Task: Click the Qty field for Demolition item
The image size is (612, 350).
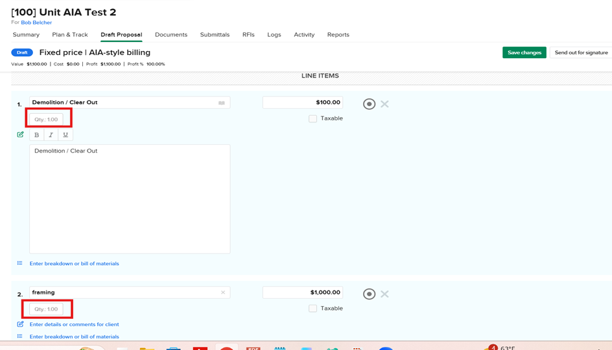Action: click(46, 120)
